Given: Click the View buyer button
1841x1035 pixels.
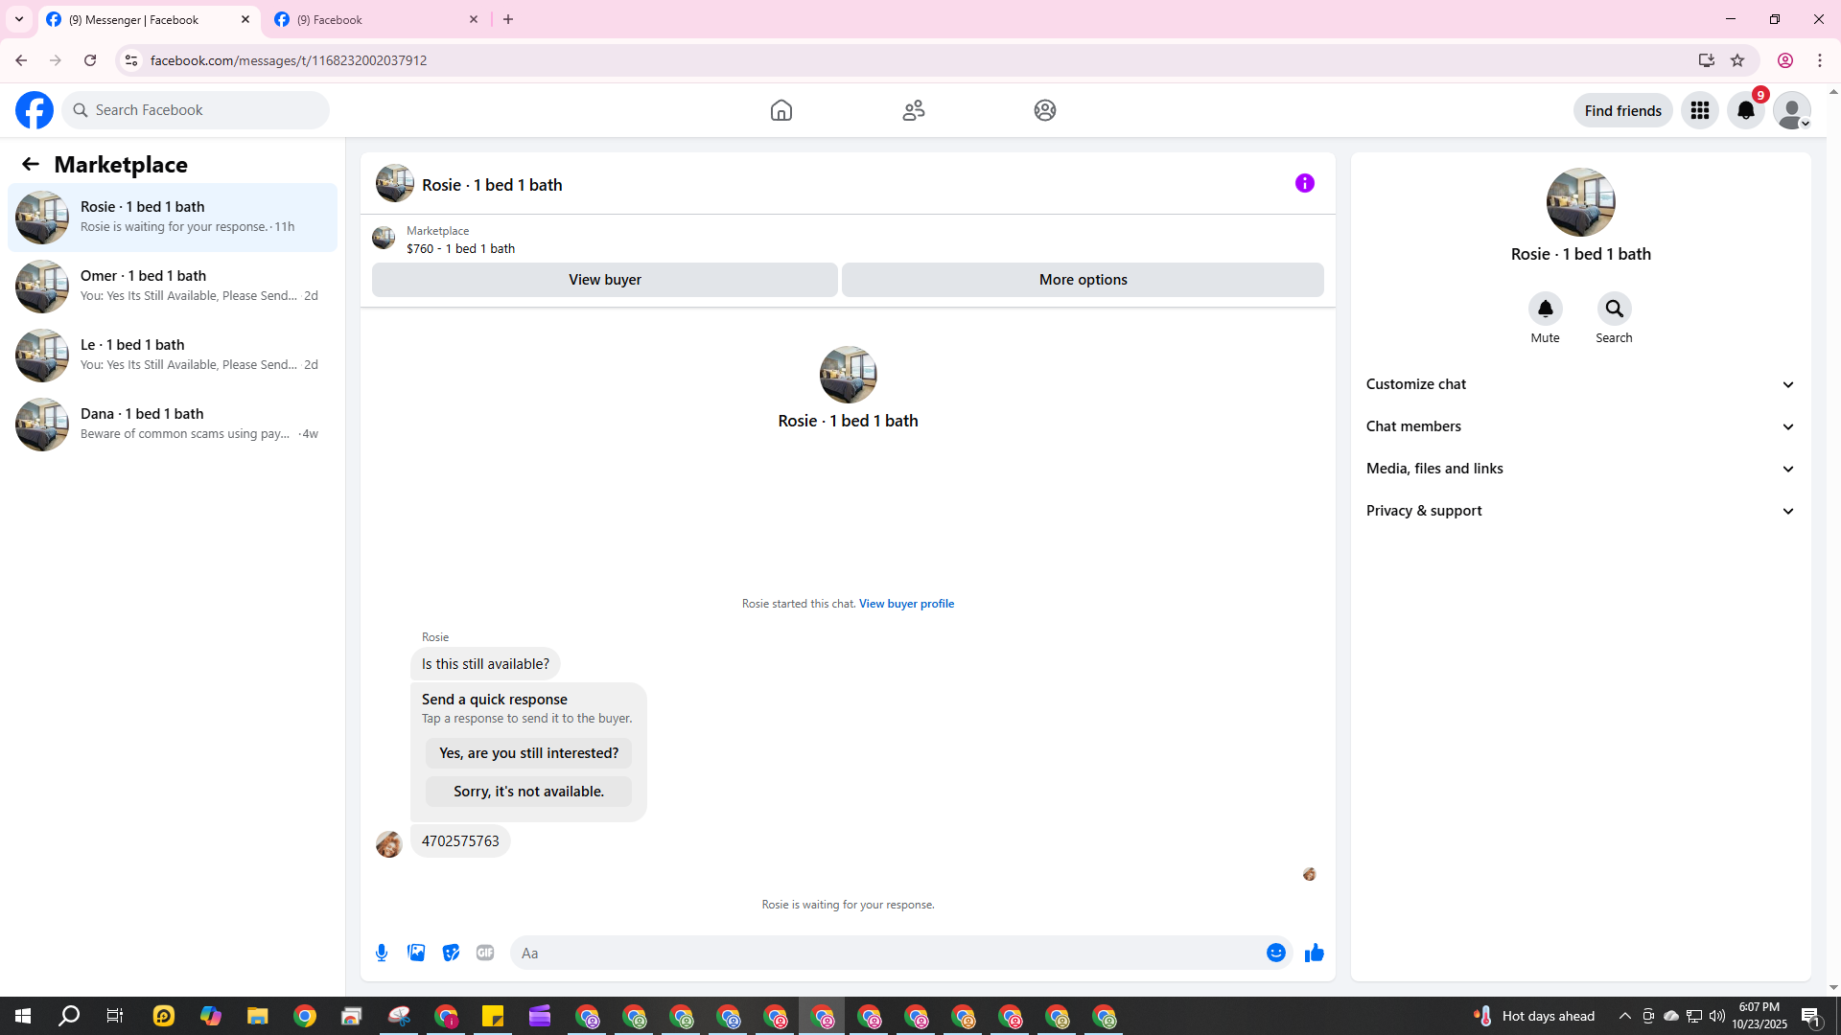Looking at the screenshot, I should click(x=604, y=280).
